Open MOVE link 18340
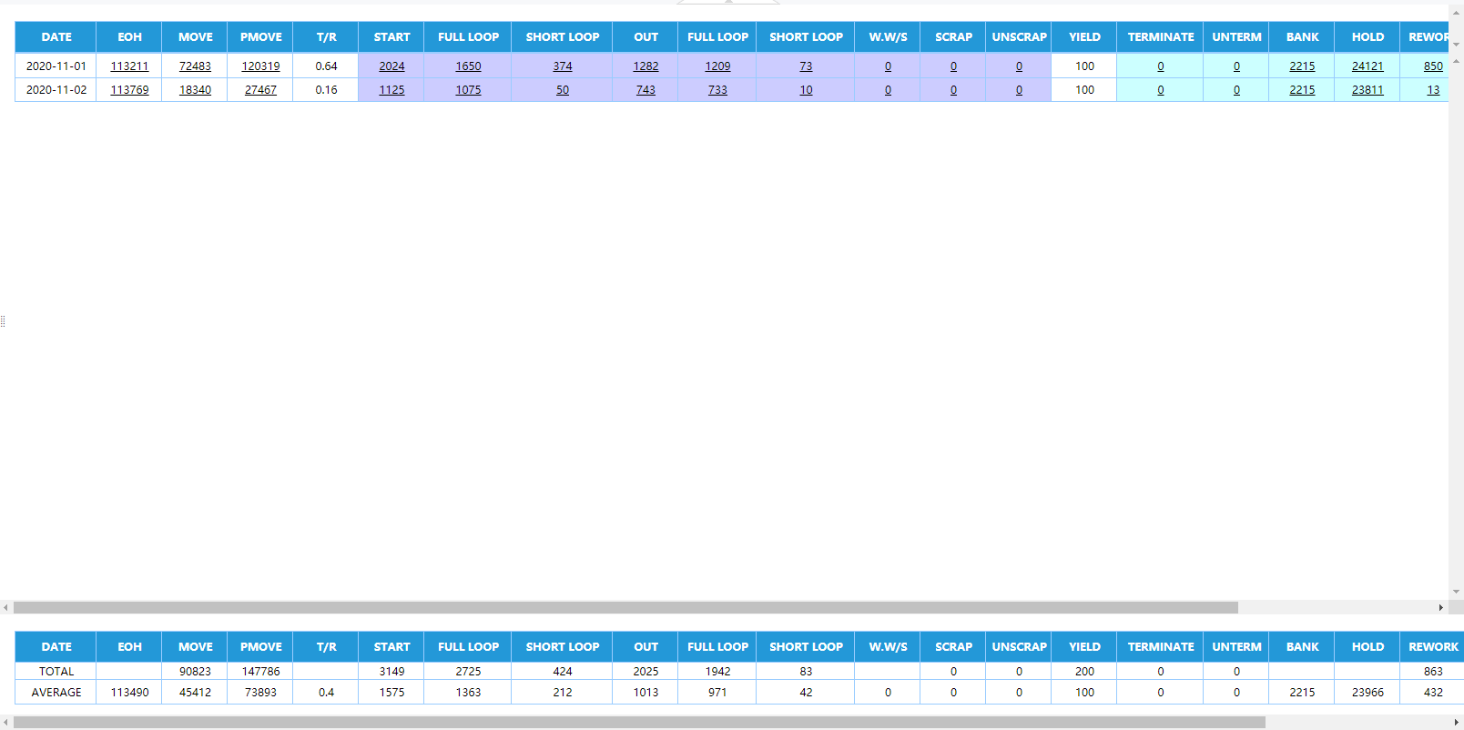Image resolution: width=1464 pixels, height=730 pixels. [195, 90]
